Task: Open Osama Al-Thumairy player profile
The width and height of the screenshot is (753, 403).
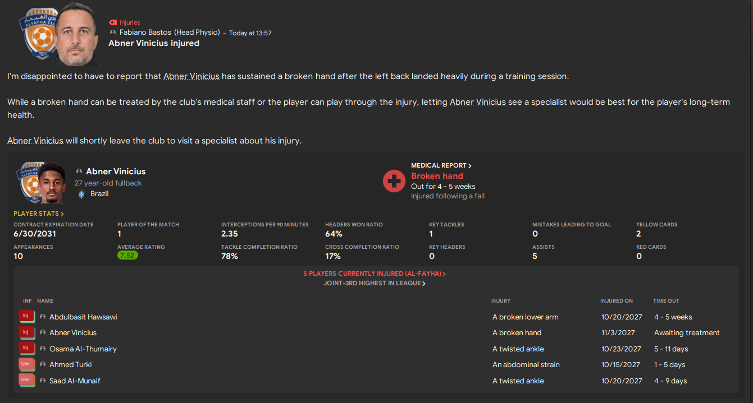Action: coord(83,349)
